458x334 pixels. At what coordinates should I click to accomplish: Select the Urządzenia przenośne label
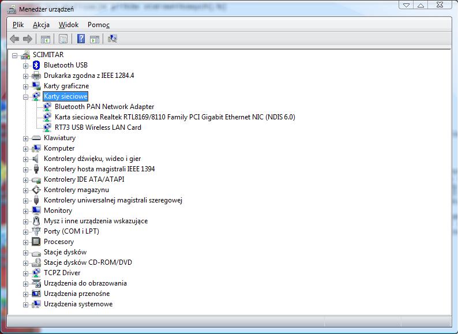pos(77,294)
